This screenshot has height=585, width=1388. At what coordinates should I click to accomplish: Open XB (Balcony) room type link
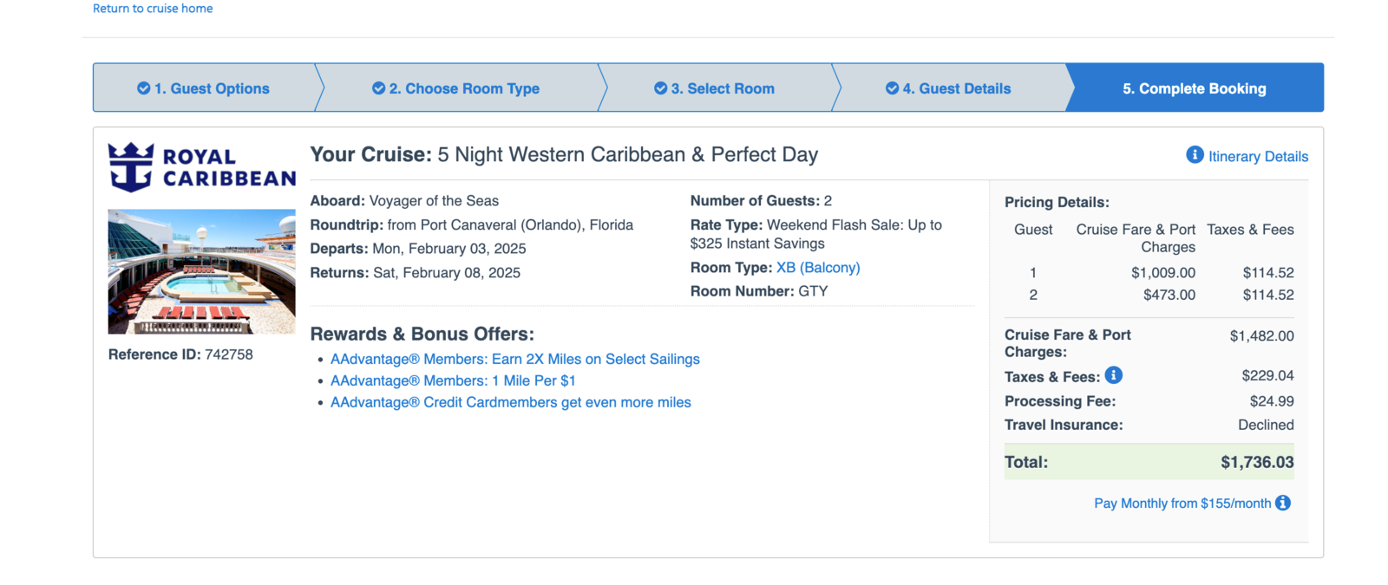818,268
